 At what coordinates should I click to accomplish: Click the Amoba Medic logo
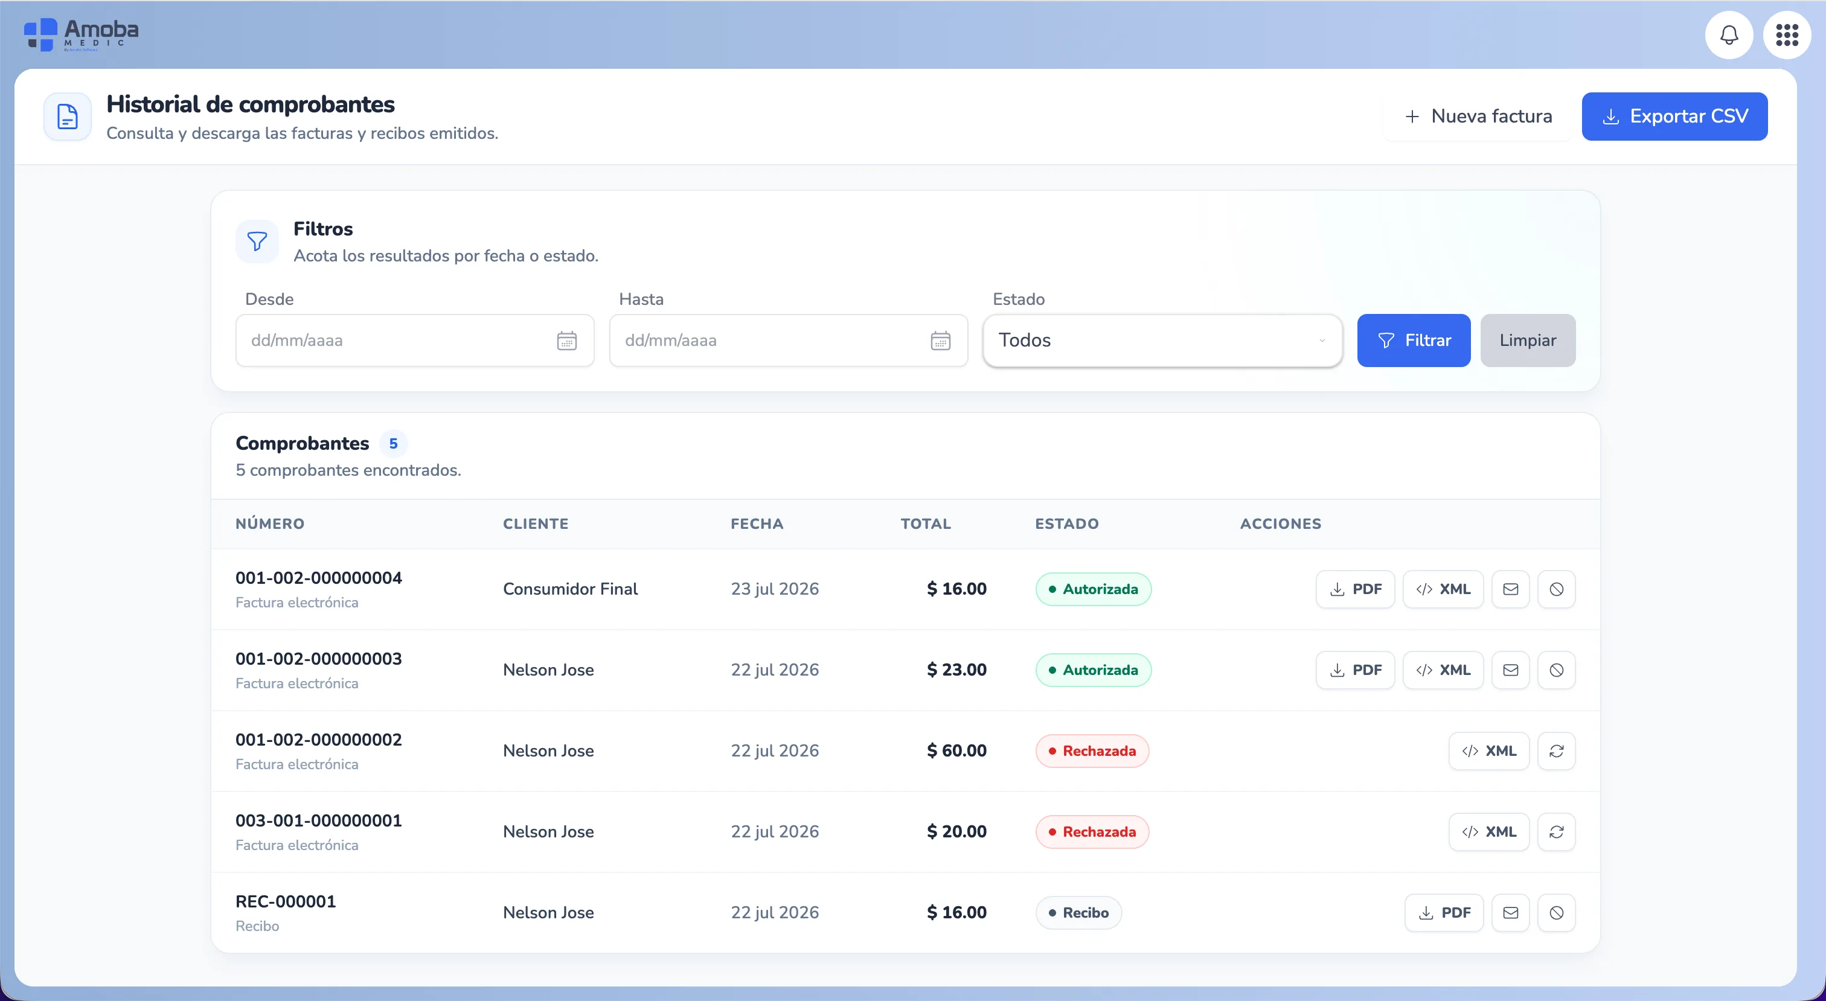tap(81, 35)
